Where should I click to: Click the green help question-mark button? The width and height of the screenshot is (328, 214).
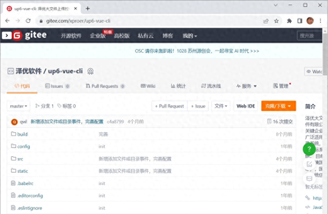pyautogui.click(x=309, y=149)
